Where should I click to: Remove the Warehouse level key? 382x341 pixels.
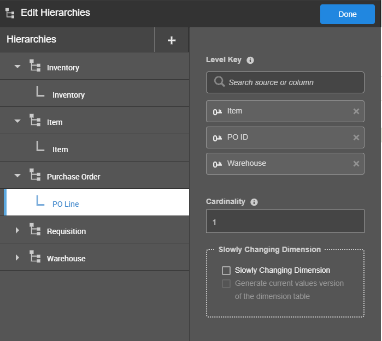(356, 164)
